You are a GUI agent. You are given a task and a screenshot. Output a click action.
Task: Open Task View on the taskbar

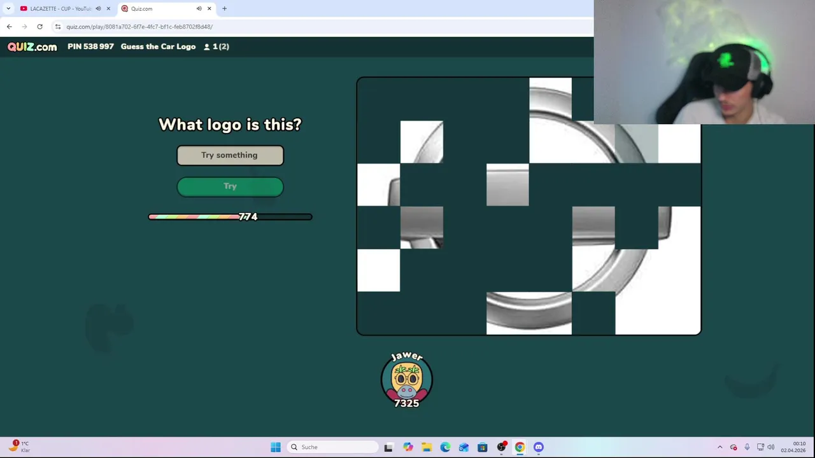[x=388, y=447]
